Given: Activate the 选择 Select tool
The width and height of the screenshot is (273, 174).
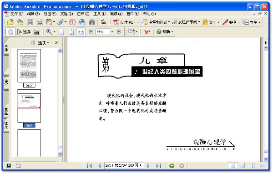Looking at the screenshot, I should (23, 32).
